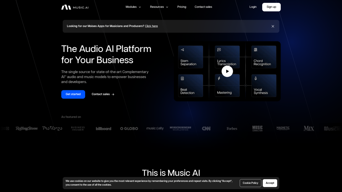Screen dimensions: 342x192
Task: Click the Stem Separation icon
Action: point(182,50)
